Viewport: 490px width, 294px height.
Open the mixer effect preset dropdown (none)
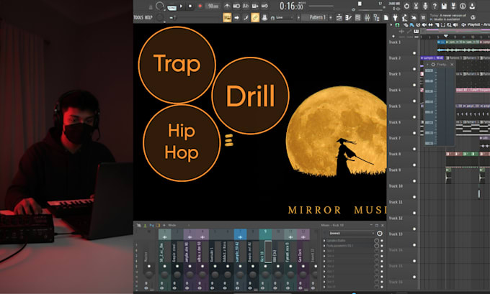(x=351, y=233)
